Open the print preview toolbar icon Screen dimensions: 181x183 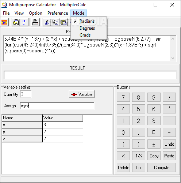16,22
